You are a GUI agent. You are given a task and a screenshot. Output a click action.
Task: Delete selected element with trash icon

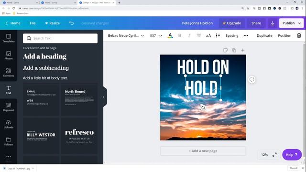[299, 35]
